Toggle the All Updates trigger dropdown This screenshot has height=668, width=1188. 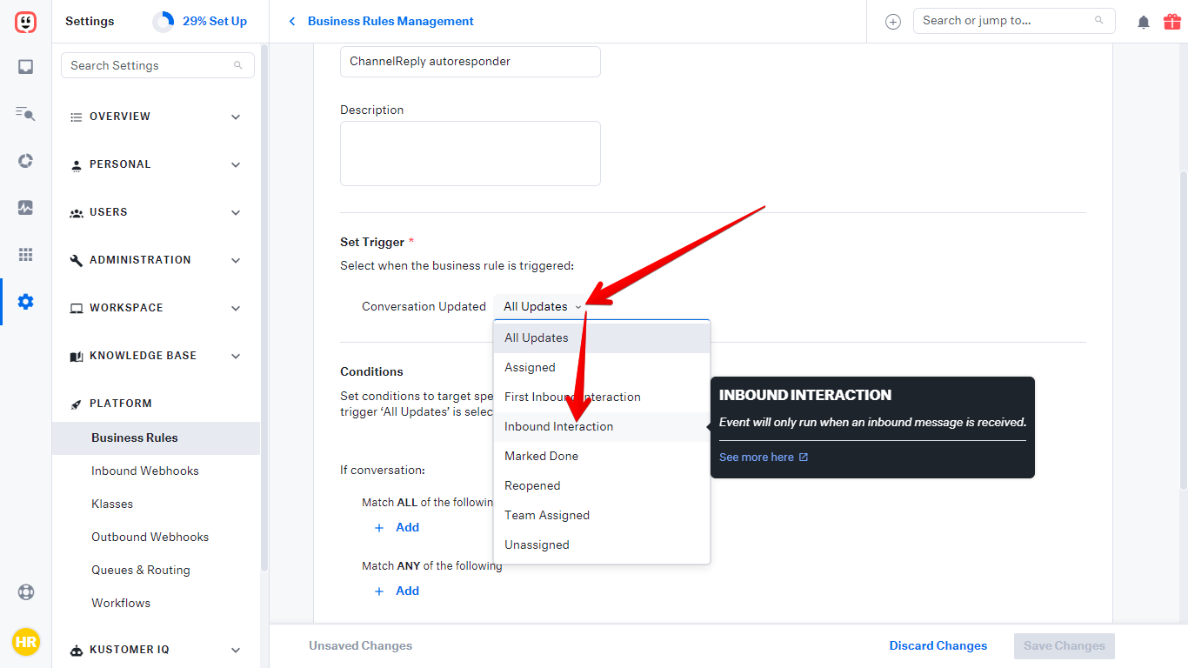(x=543, y=306)
